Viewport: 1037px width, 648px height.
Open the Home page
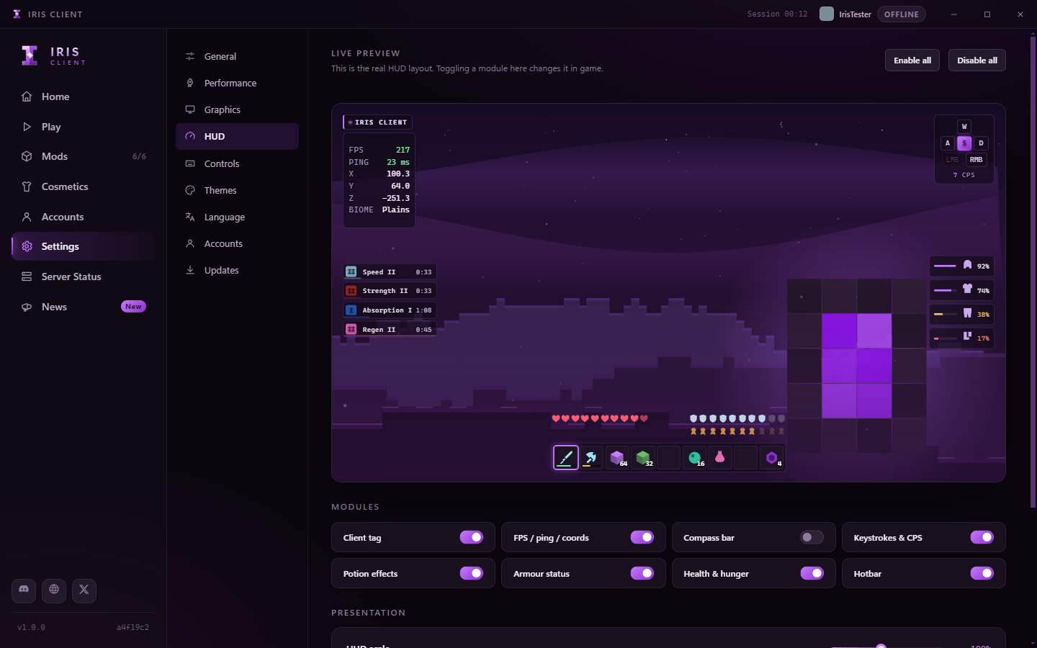pyautogui.click(x=83, y=96)
